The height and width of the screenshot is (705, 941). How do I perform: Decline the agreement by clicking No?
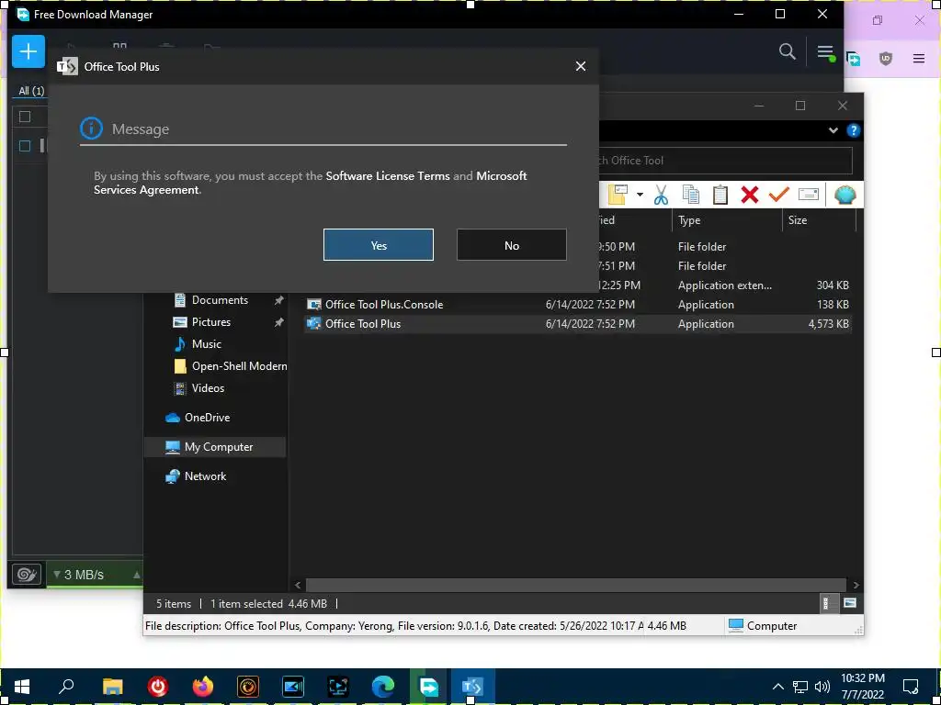click(511, 244)
